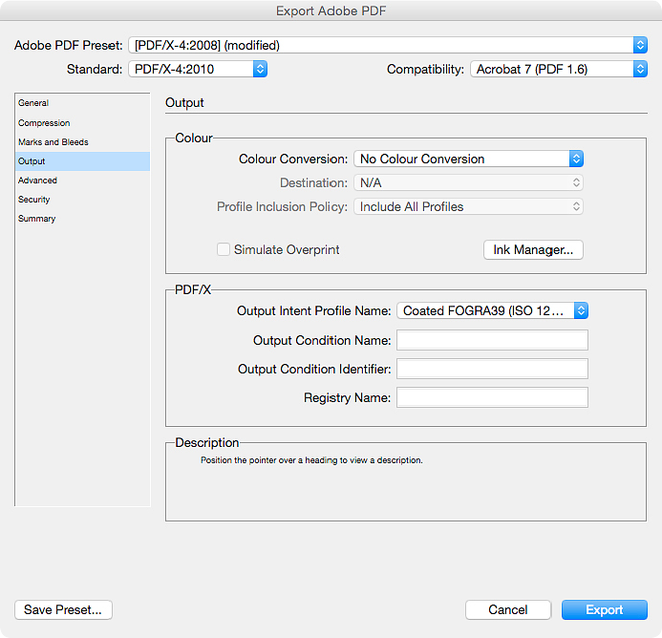This screenshot has height=638, width=662.
Task: Open the Compatibility Acrobat 7 dropdown
Action: [x=559, y=69]
